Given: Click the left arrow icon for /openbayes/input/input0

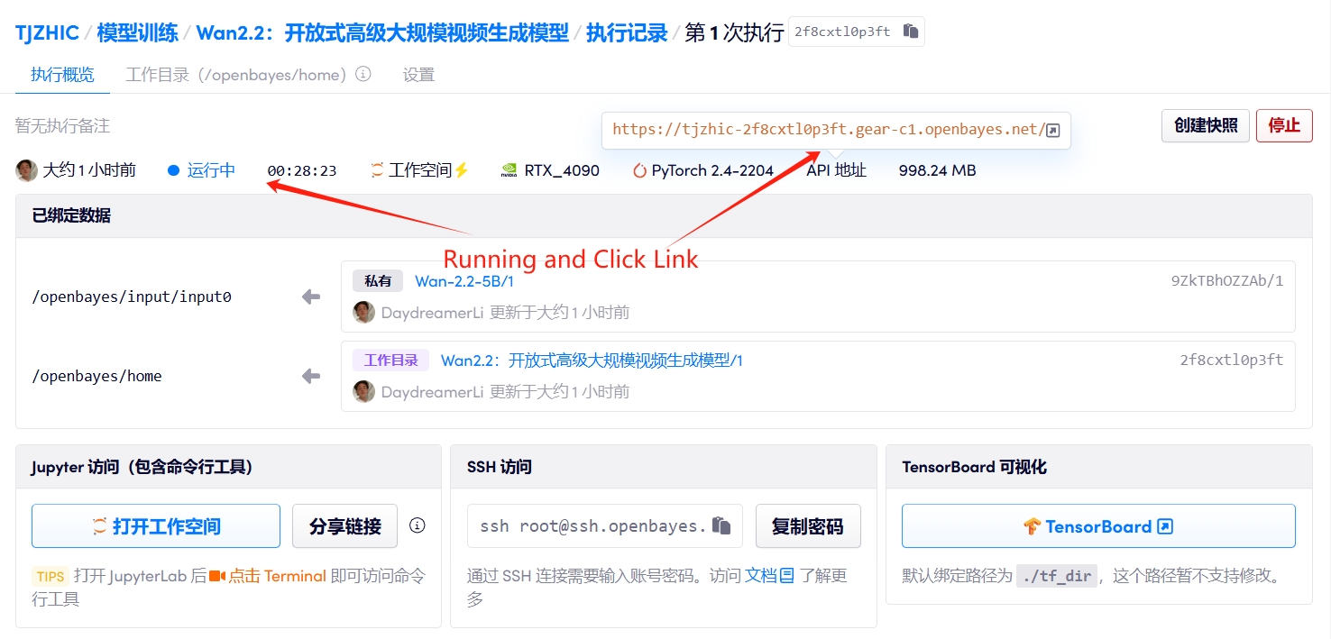Looking at the screenshot, I should pos(311,297).
